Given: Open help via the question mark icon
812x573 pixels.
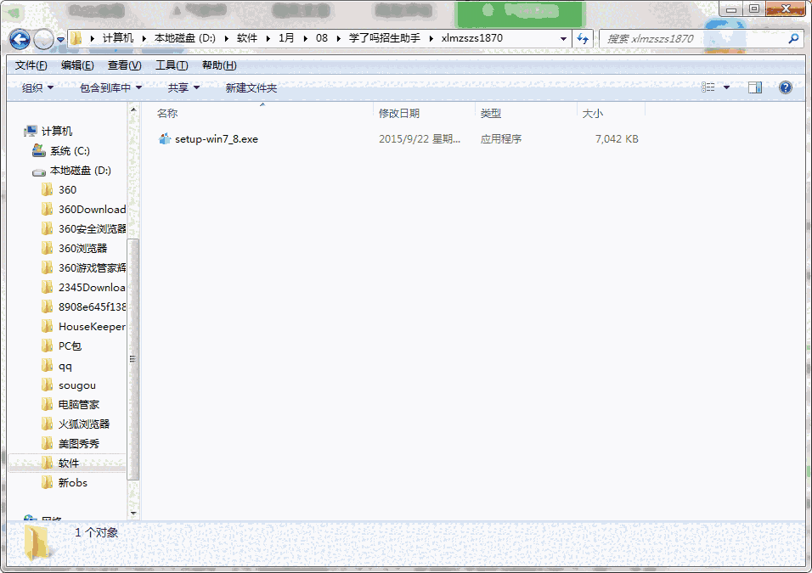Looking at the screenshot, I should click(x=786, y=87).
